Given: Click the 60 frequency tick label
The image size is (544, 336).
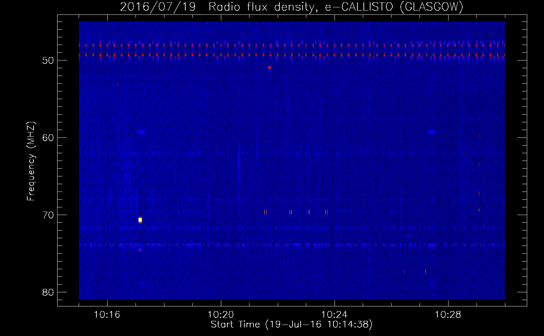Looking at the screenshot, I should (48, 138).
